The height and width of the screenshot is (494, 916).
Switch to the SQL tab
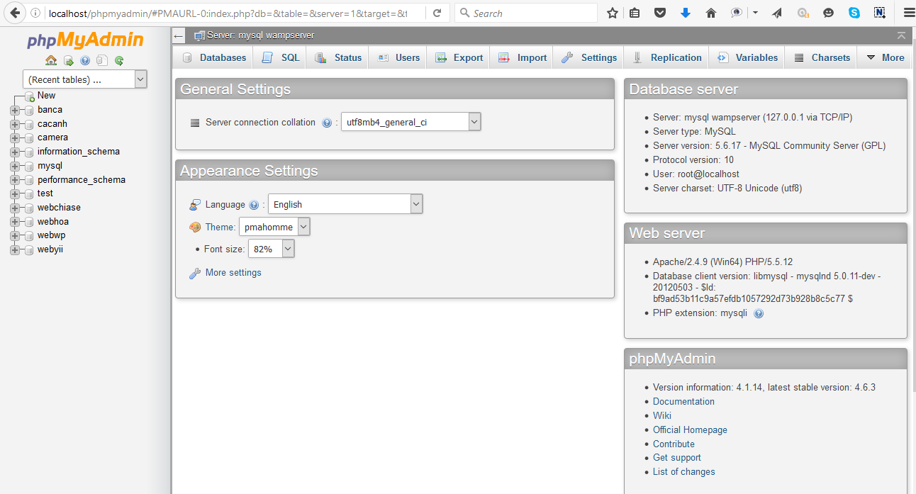point(280,57)
